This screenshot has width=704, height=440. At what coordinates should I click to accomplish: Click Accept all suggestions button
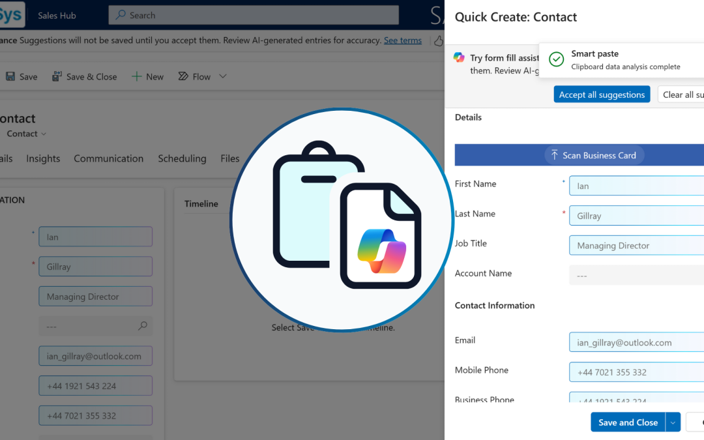[x=602, y=95]
